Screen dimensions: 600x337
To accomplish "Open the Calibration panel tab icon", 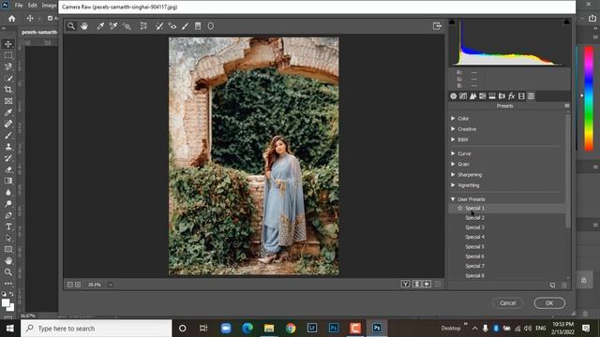I will (x=521, y=95).
